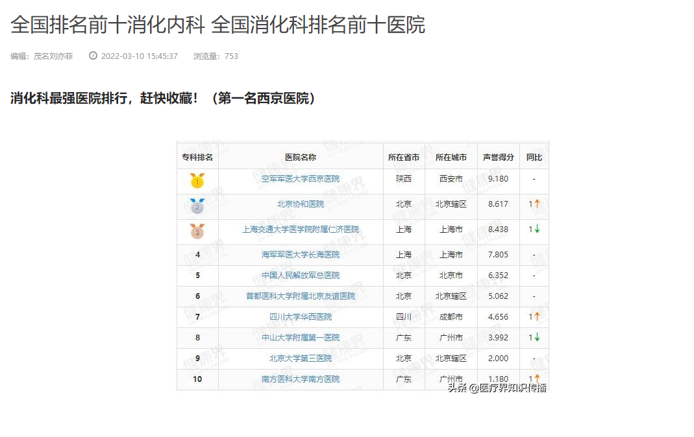Click the view count 浏览量：753

click(x=216, y=56)
